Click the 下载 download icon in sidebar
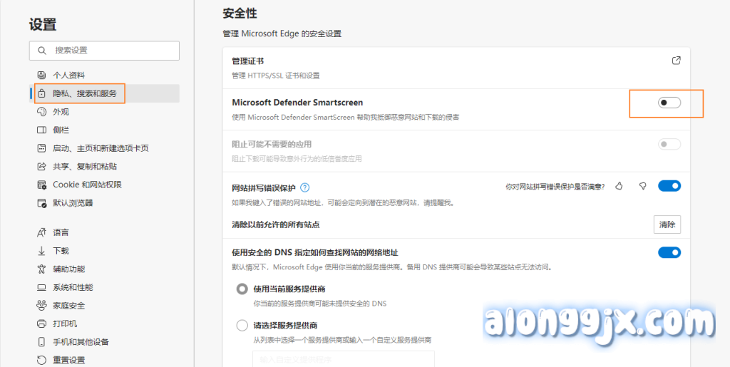Image resolution: width=730 pixels, height=367 pixels. 41,251
